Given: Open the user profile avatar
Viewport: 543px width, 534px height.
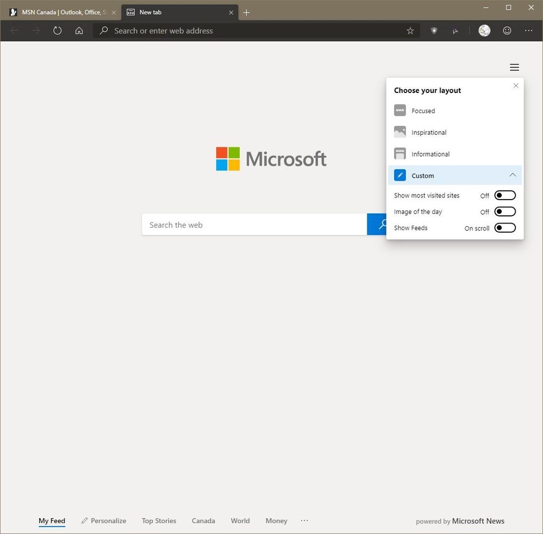Looking at the screenshot, I should [x=484, y=30].
